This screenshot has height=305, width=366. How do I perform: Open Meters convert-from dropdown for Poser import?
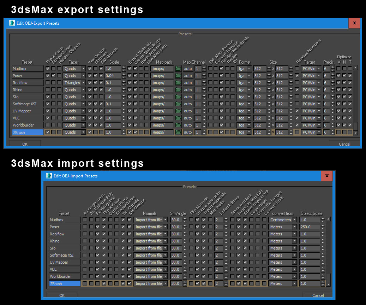pyautogui.click(x=282, y=227)
